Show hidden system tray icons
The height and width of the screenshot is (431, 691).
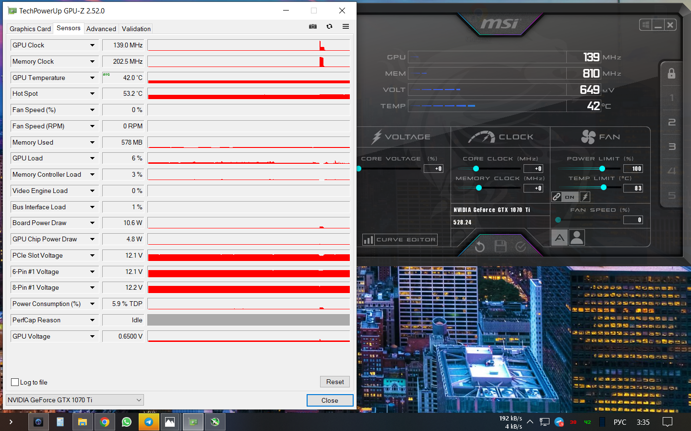530,422
